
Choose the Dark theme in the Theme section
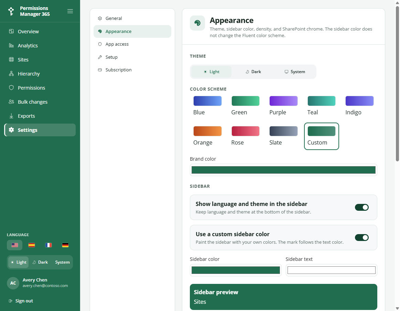253,72
